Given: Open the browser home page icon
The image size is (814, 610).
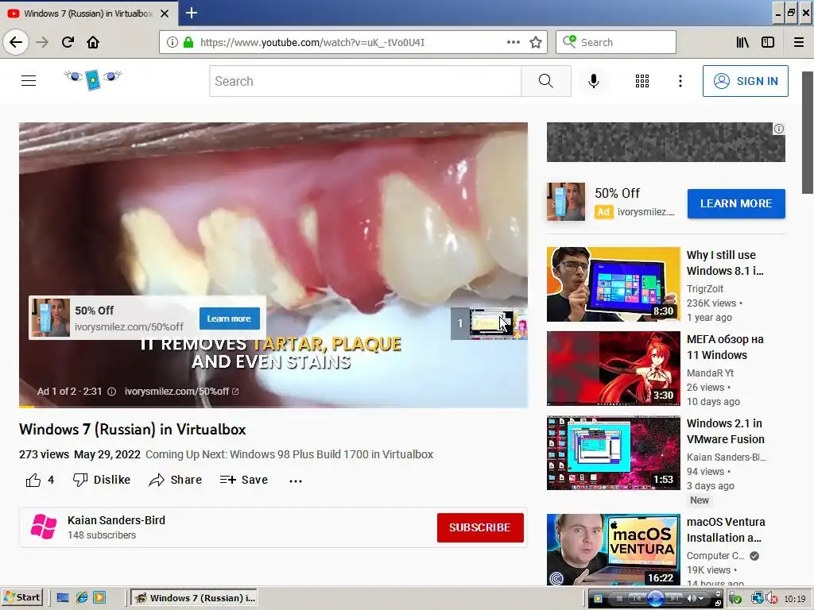Looking at the screenshot, I should click(93, 42).
